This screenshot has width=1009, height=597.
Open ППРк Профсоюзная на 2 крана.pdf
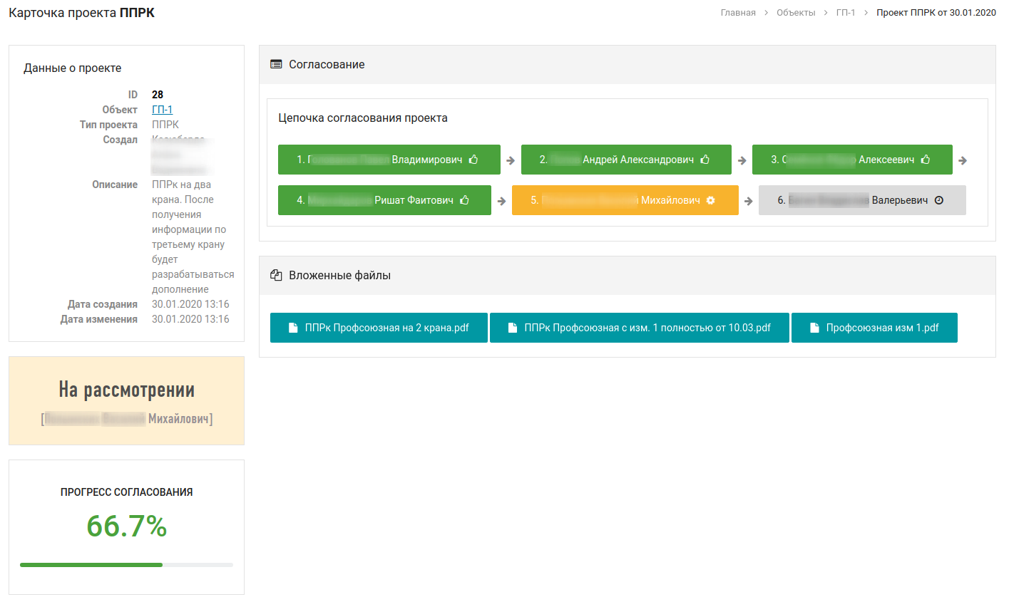coord(379,328)
